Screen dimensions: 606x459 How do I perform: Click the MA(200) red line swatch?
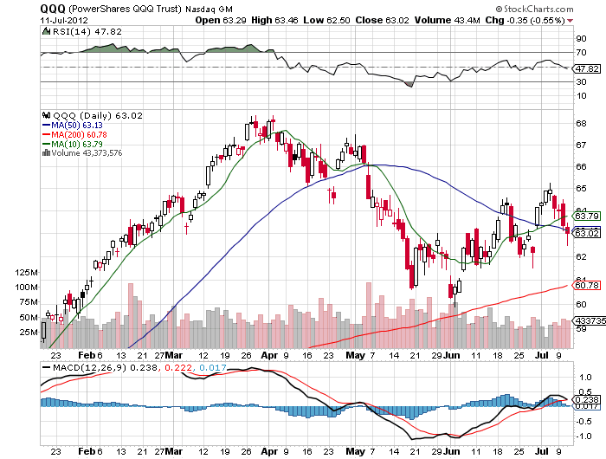click(46, 134)
